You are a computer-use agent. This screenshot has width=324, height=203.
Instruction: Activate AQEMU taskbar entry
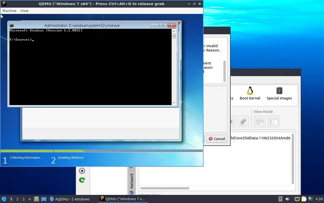[70, 199]
